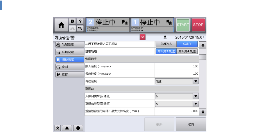Click the operator user icon
Viewport: 260px width, 132px height.
165,37
